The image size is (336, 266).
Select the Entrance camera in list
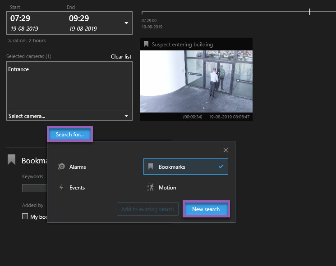(x=19, y=69)
